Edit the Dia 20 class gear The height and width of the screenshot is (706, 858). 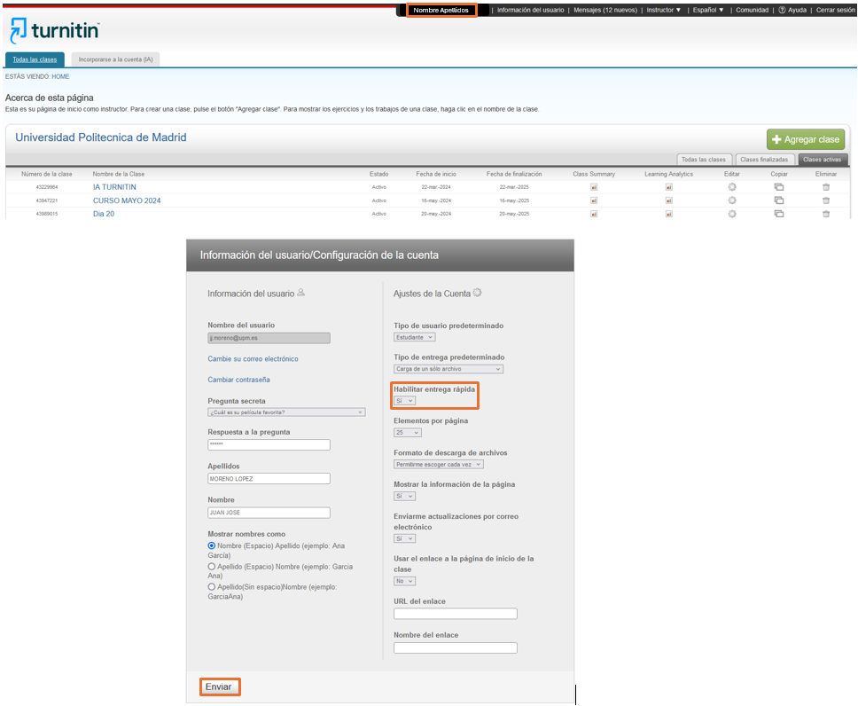(x=732, y=214)
